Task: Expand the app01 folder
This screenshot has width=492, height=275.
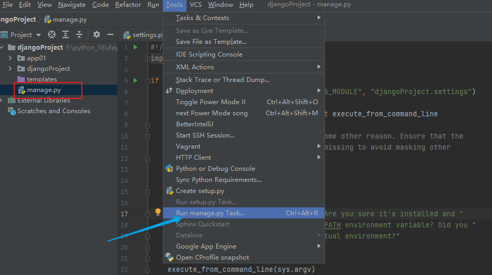Action: pos(10,58)
